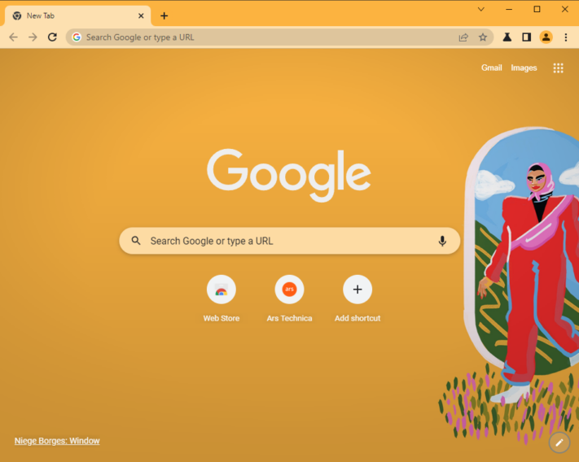Open the share this page icon
The height and width of the screenshot is (462, 579).
pyautogui.click(x=463, y=37)
